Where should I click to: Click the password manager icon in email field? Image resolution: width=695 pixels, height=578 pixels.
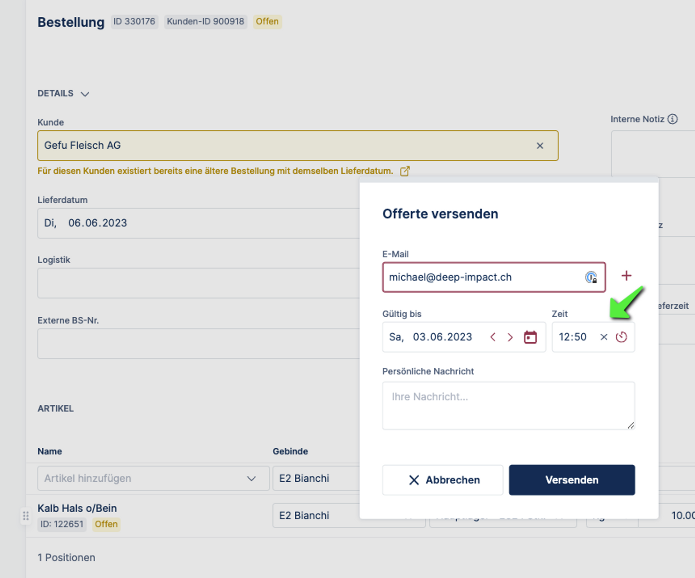point(591,277)
